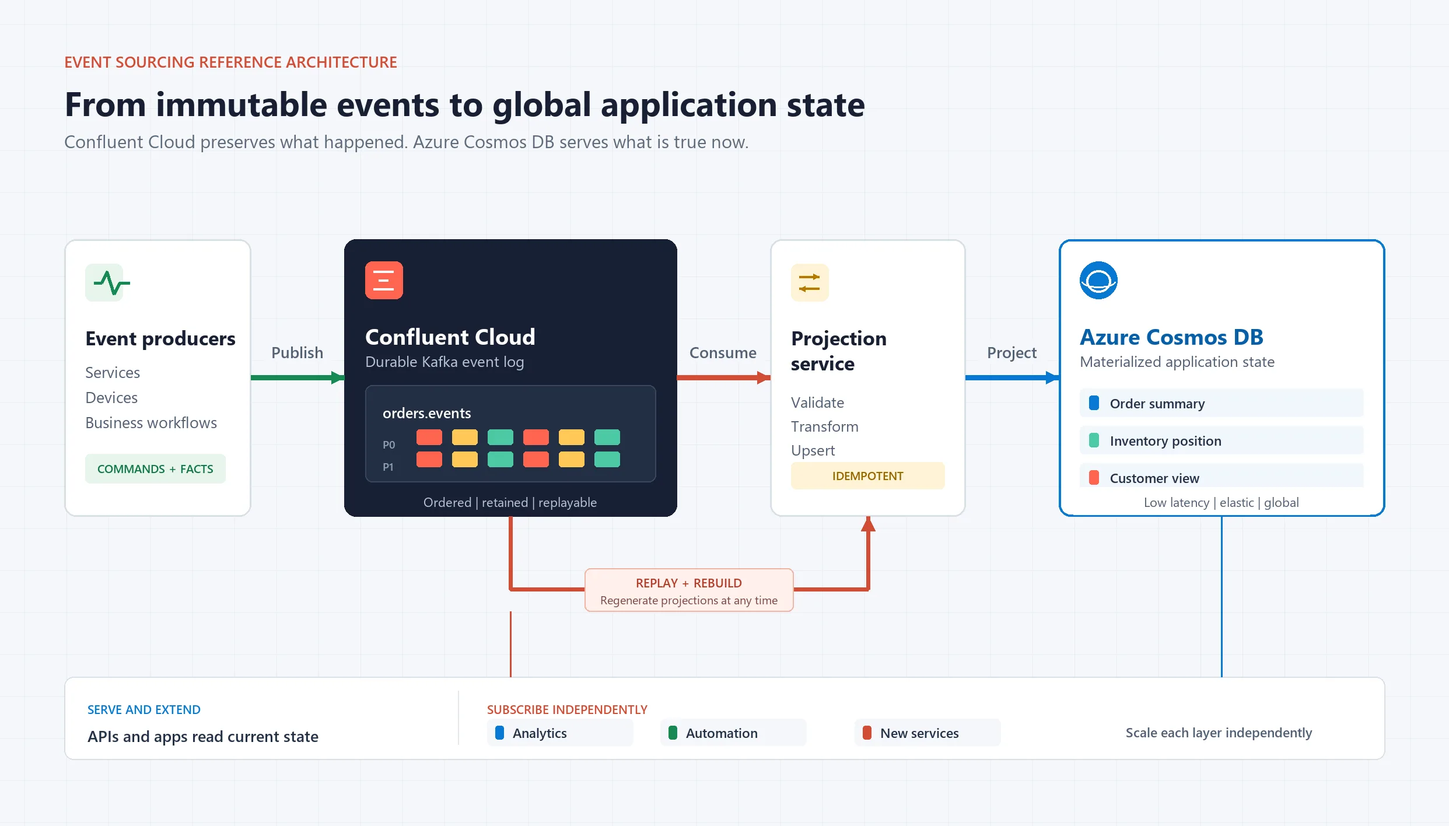This screenshot has height=826, width=1449.
Task: Click 'Durable Kafka event log' subtitle
Action: click(x=444, y=362)
